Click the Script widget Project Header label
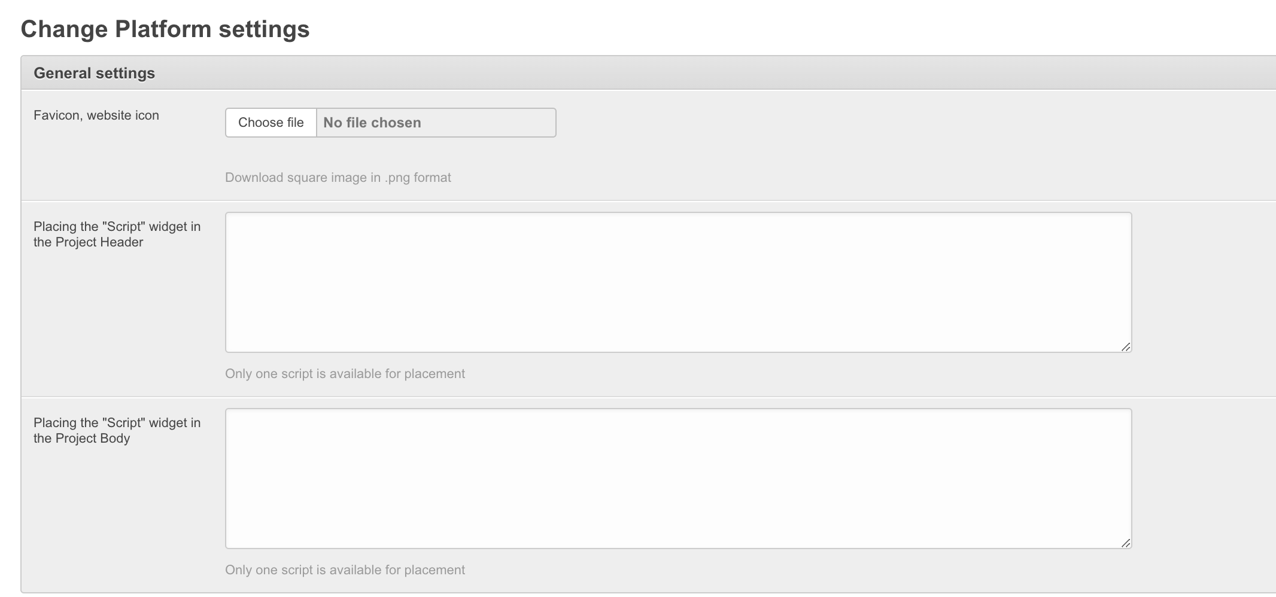This screenshot has height=597, width=1276. 117,234
